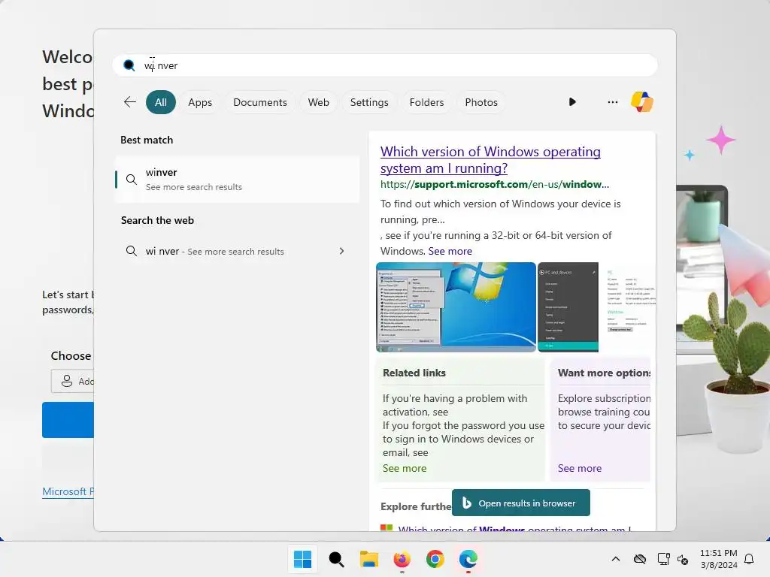
Task: Click Open results in browser button
Action: (520, 503)
